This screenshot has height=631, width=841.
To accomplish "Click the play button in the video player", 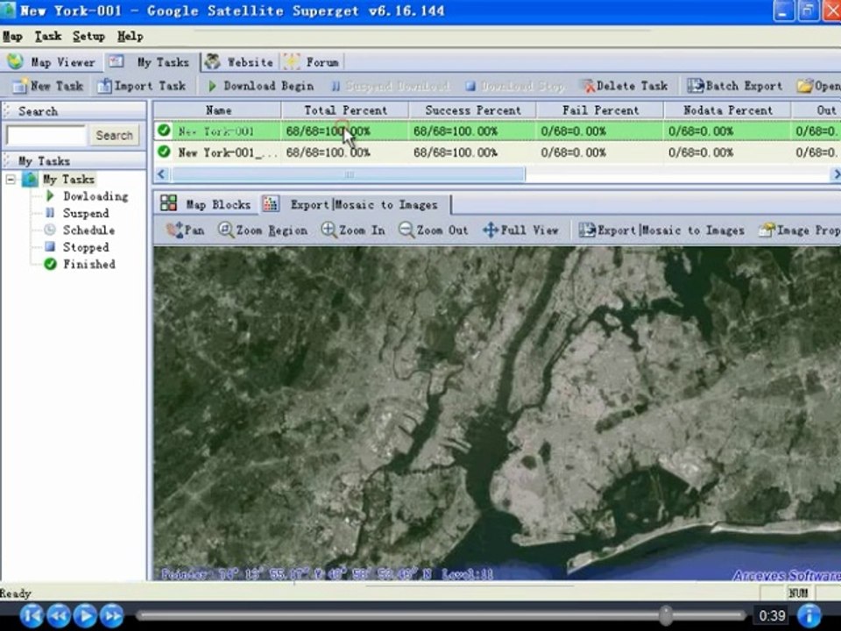I will (x=85, y=615).
